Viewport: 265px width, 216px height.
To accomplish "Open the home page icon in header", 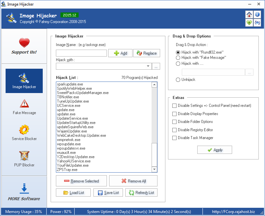I will click(x=249, y=14).
